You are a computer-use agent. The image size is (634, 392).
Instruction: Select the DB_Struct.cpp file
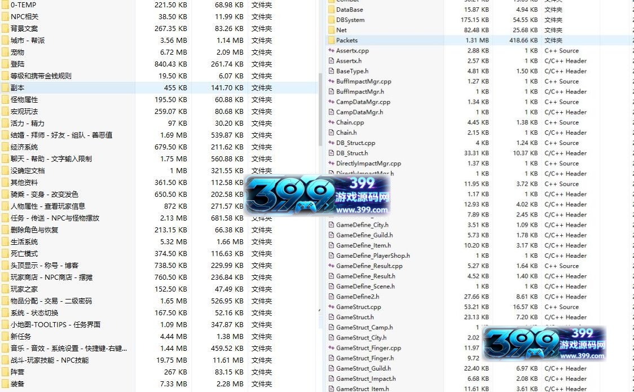(x=356, y=143)
